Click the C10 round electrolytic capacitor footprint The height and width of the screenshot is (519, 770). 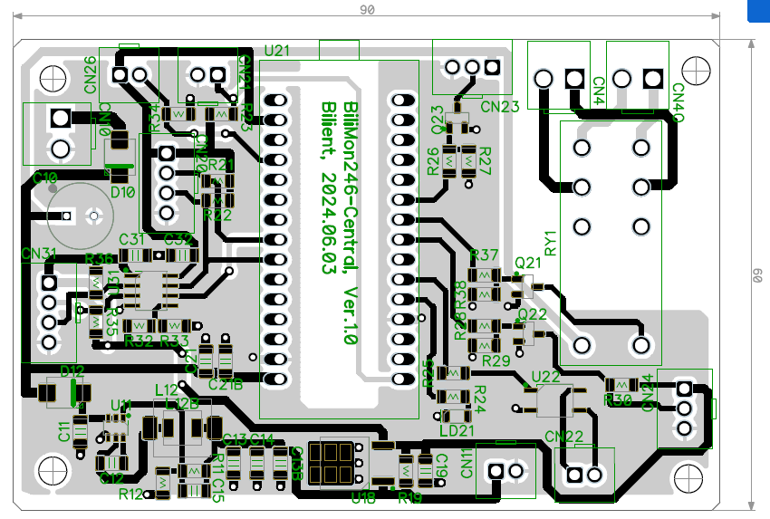click(80, 216)
